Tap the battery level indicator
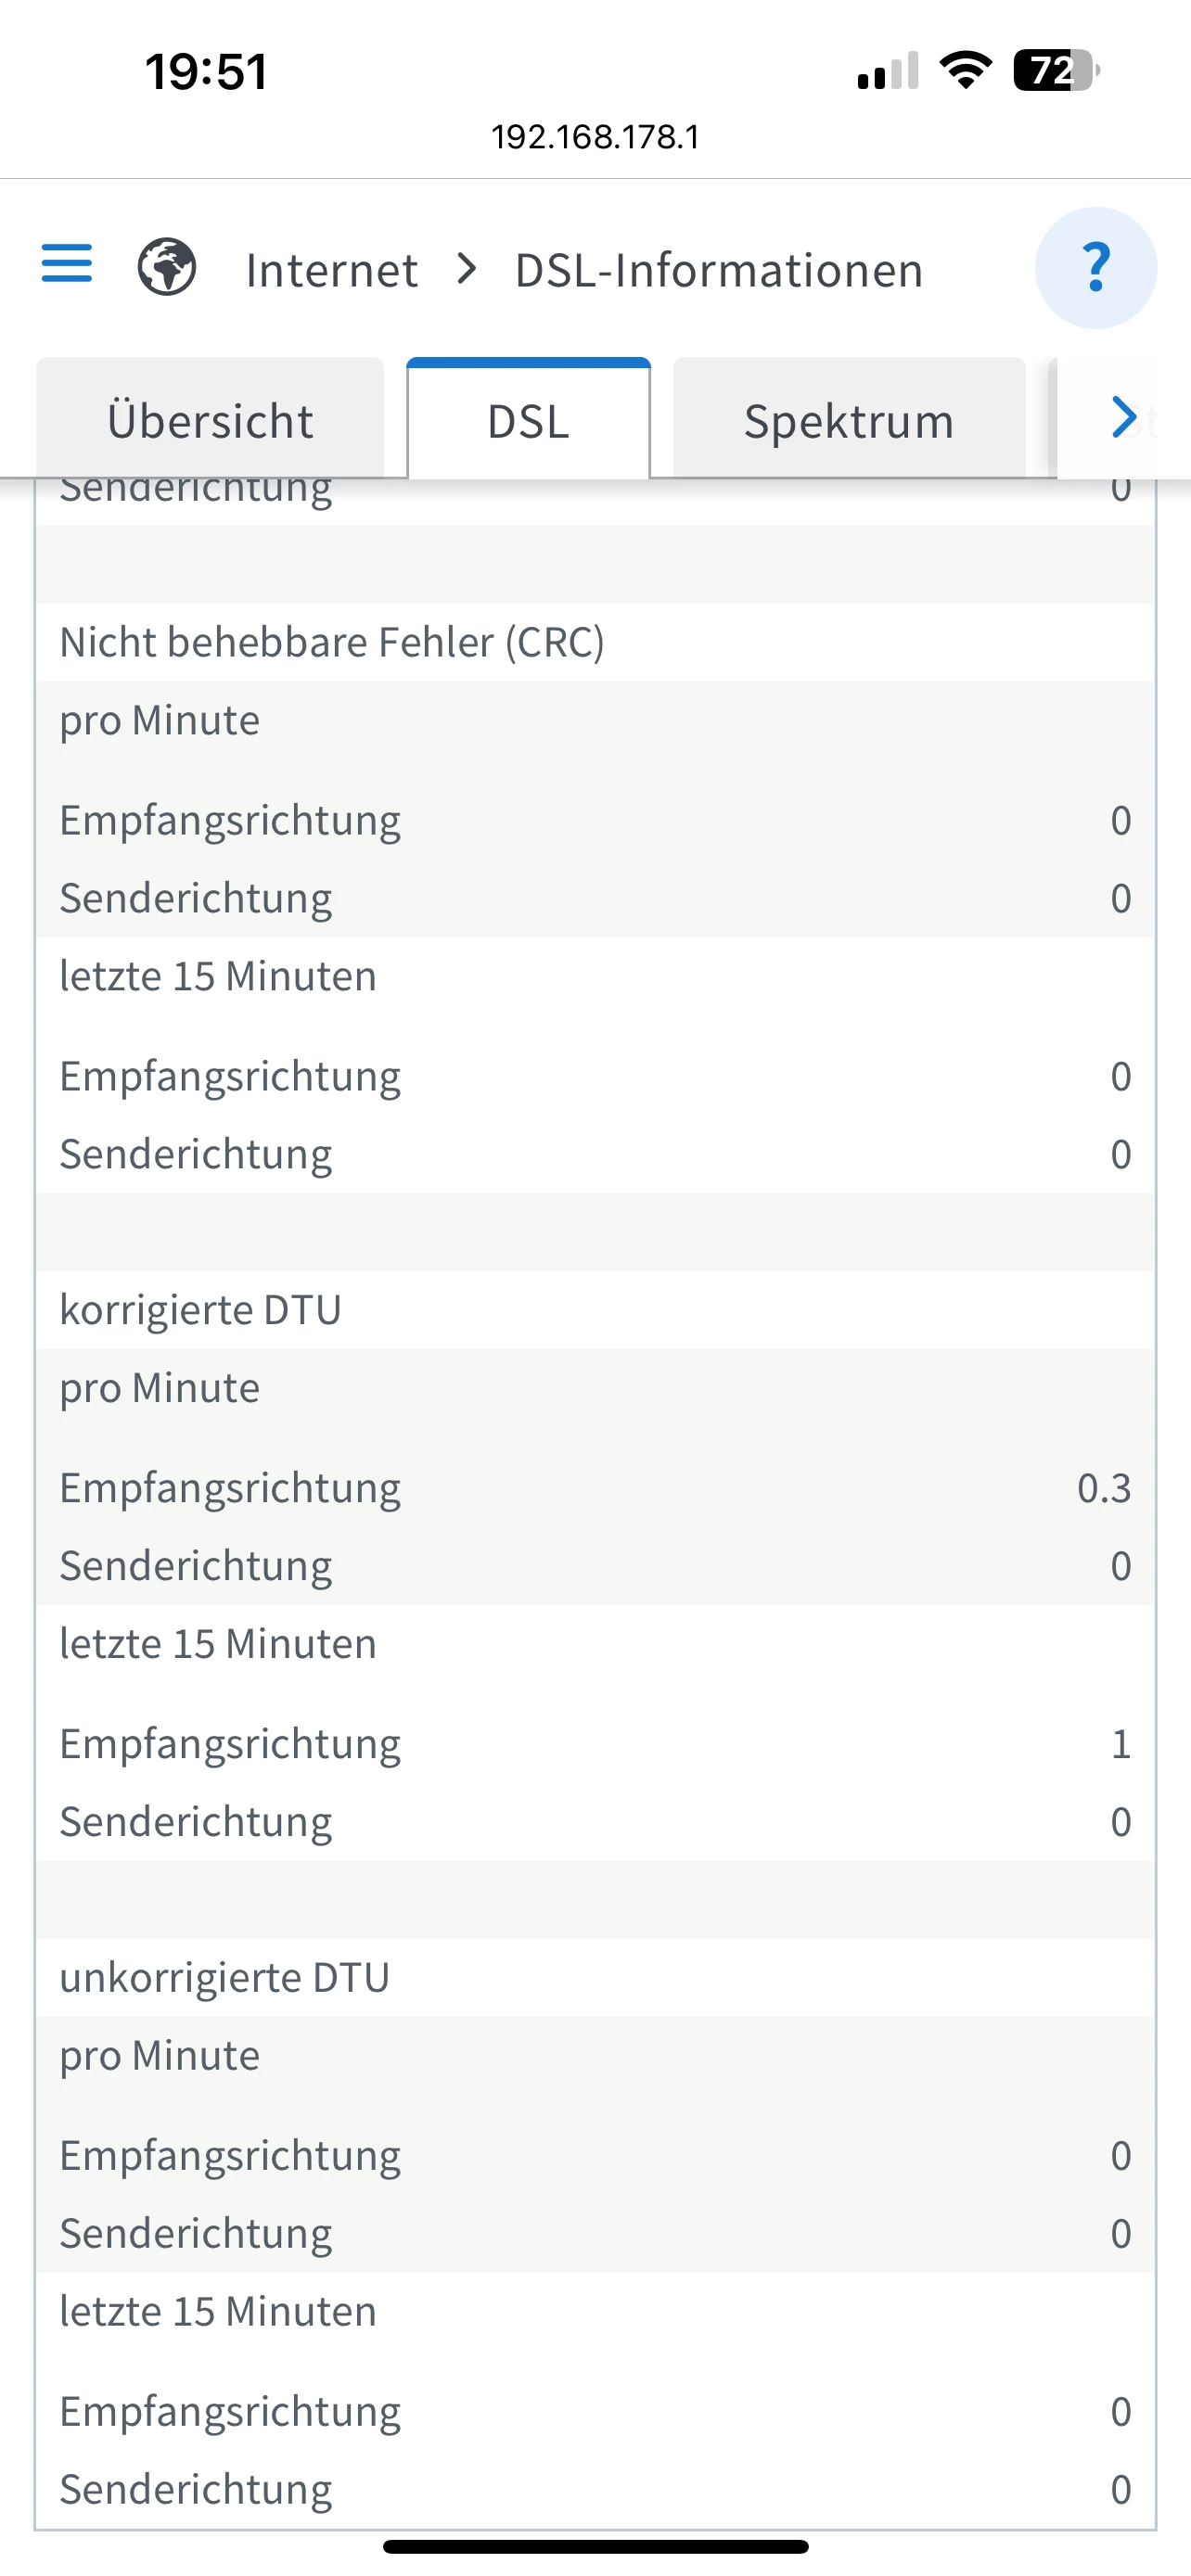 (x=1055, y=70)
